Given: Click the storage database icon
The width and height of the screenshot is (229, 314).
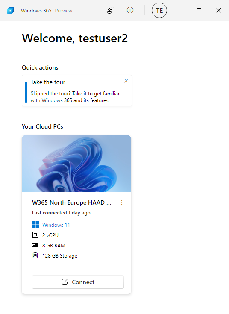Looking at the screenshot, I should pyautogui.click(x=35, y=255).
